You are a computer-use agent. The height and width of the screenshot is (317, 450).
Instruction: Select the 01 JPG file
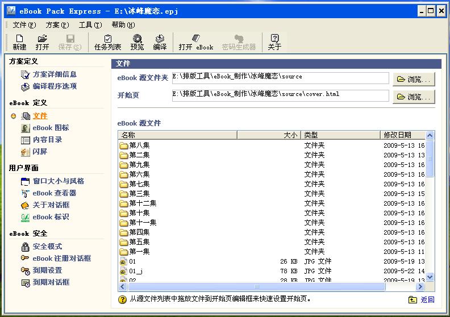[x=128, y=262]
